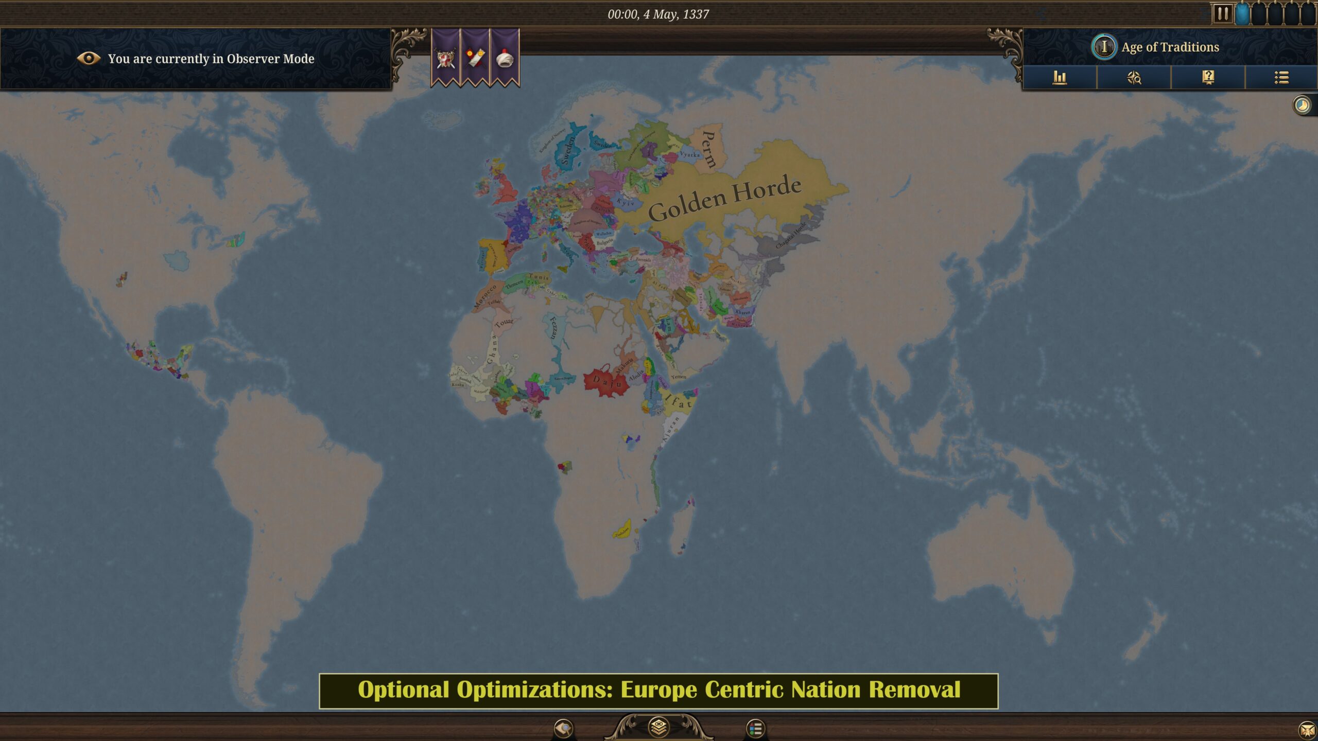Set game speed to the fourth pip

(1291, 14)
